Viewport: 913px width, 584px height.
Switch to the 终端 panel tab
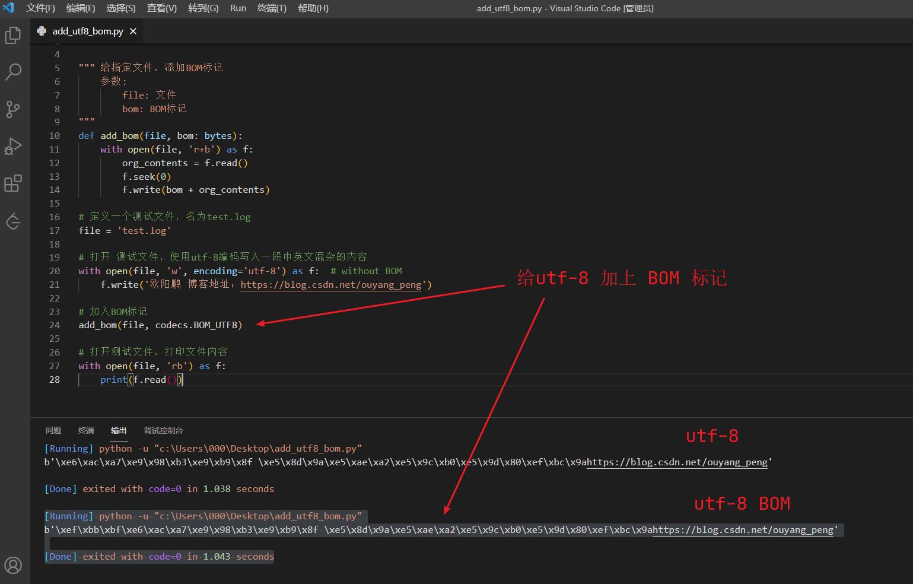(x=86, y=430)
